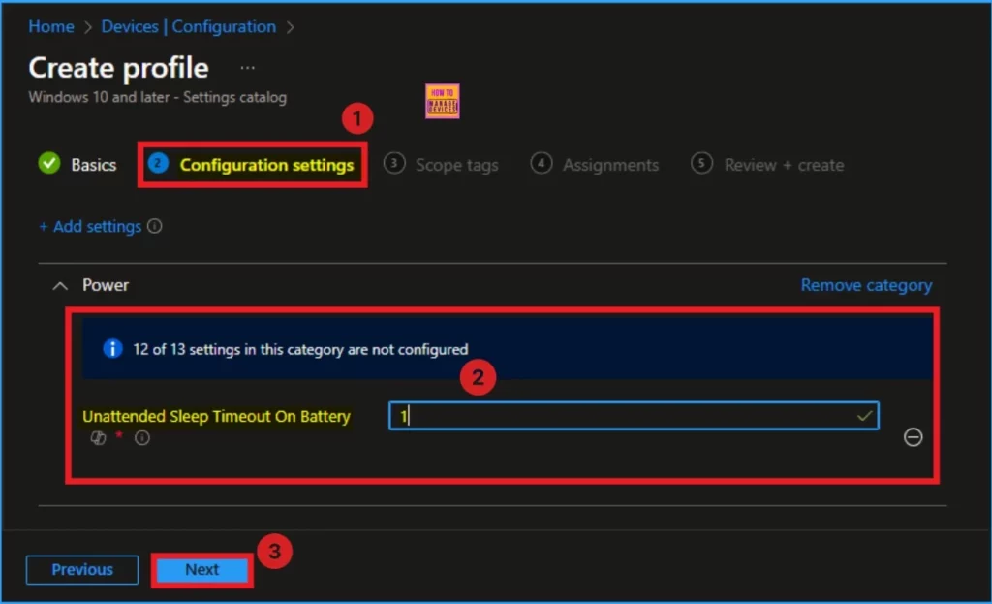Show info icon next to Add settings

(155, 226)
